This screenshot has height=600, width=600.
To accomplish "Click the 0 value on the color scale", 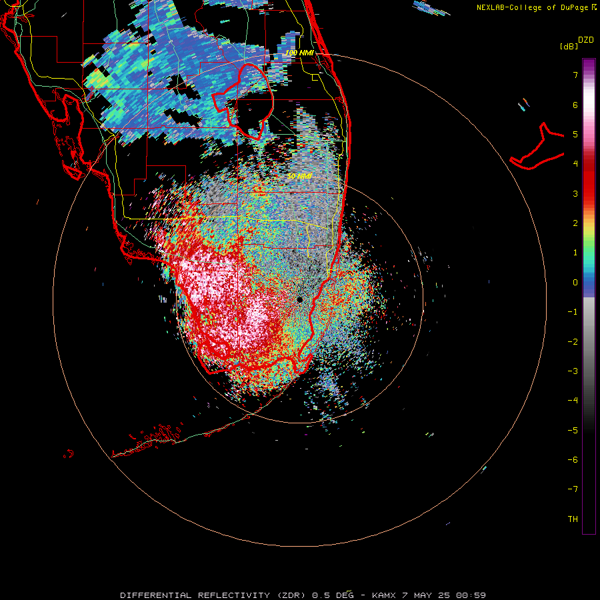I will pyautogui.click(x=575, y=283).
